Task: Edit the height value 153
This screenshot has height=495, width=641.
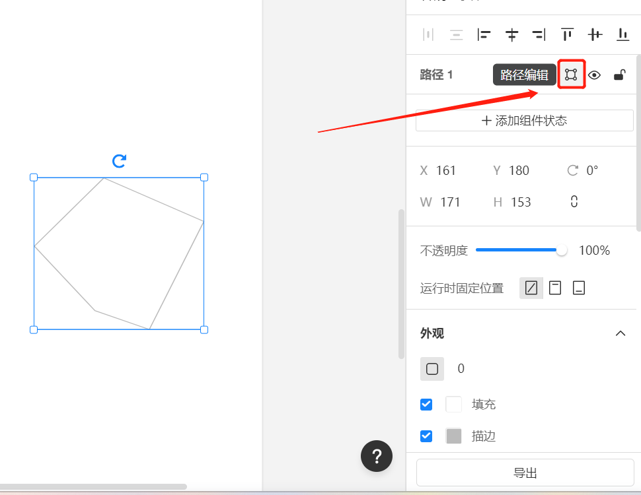Action: click(x=521, y=202)
